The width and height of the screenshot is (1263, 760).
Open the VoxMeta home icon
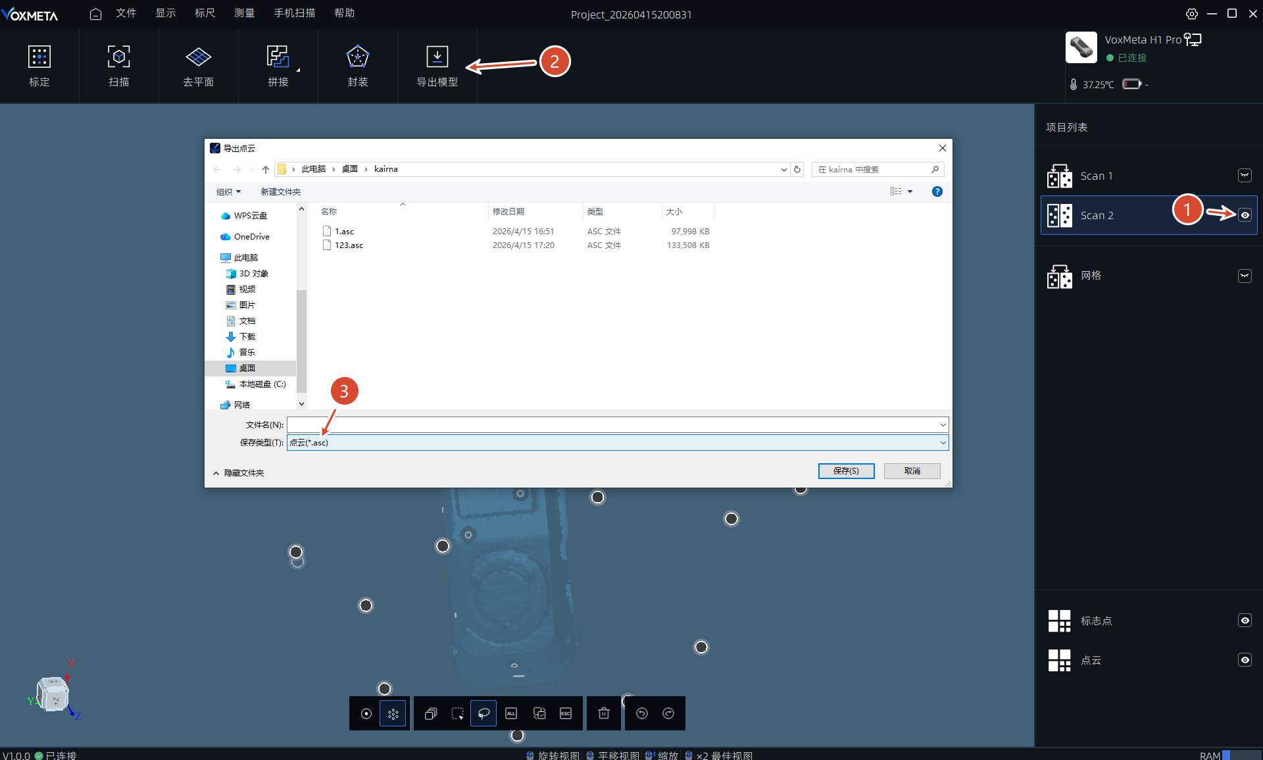coord(95,14)
